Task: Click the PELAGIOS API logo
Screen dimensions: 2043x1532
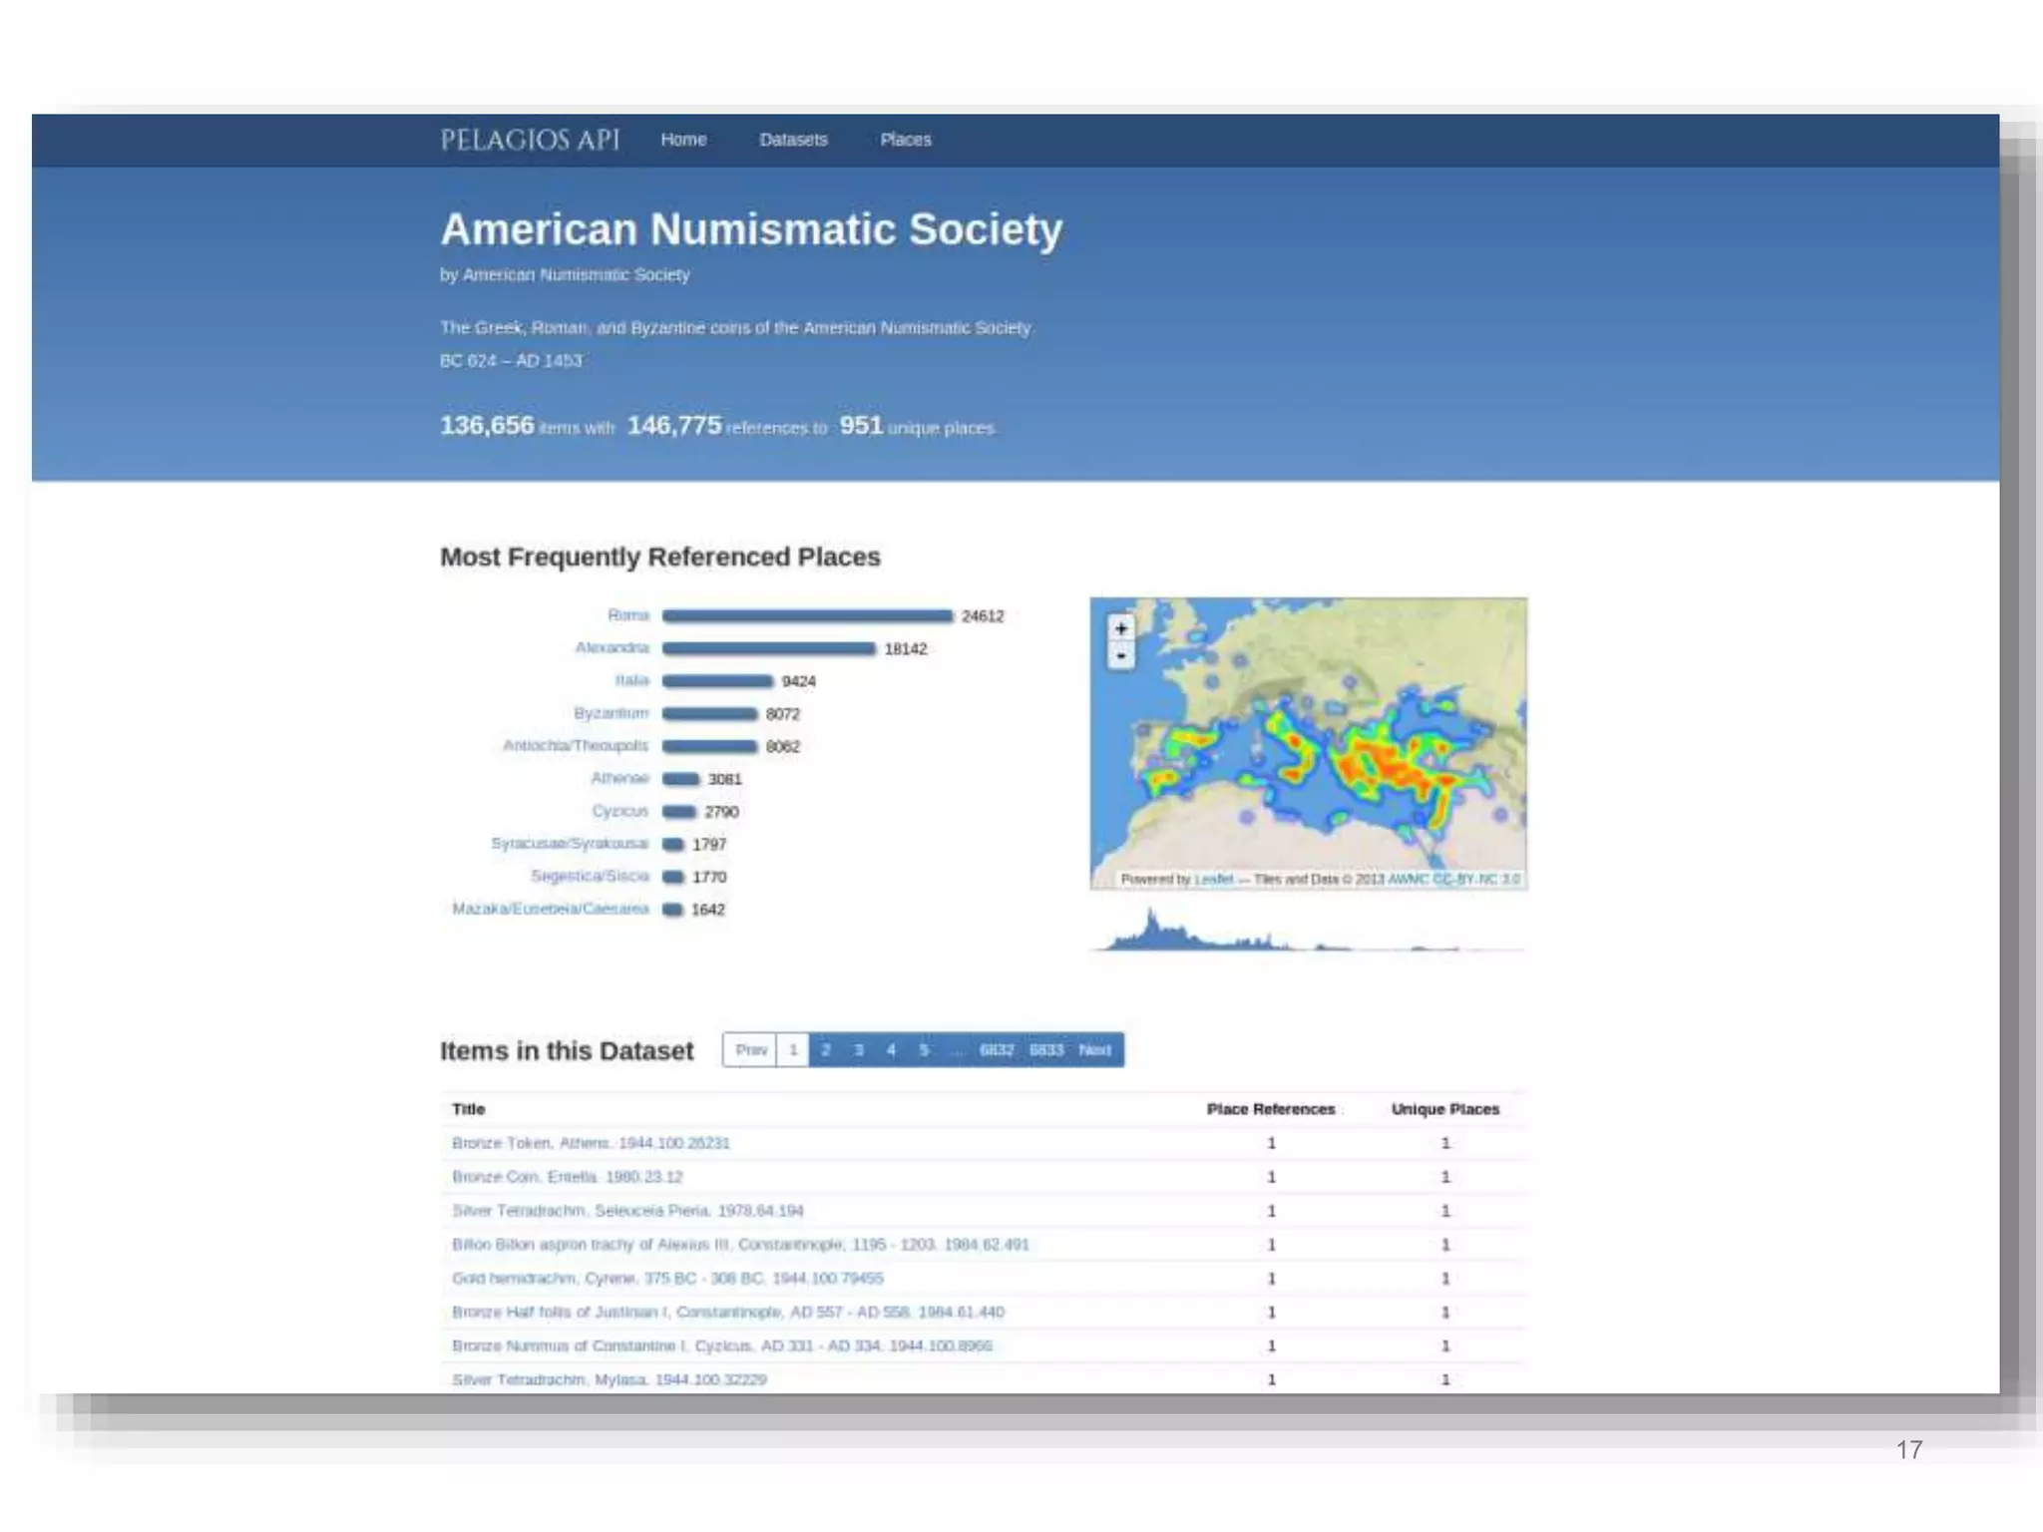Action: click(530, 140)
